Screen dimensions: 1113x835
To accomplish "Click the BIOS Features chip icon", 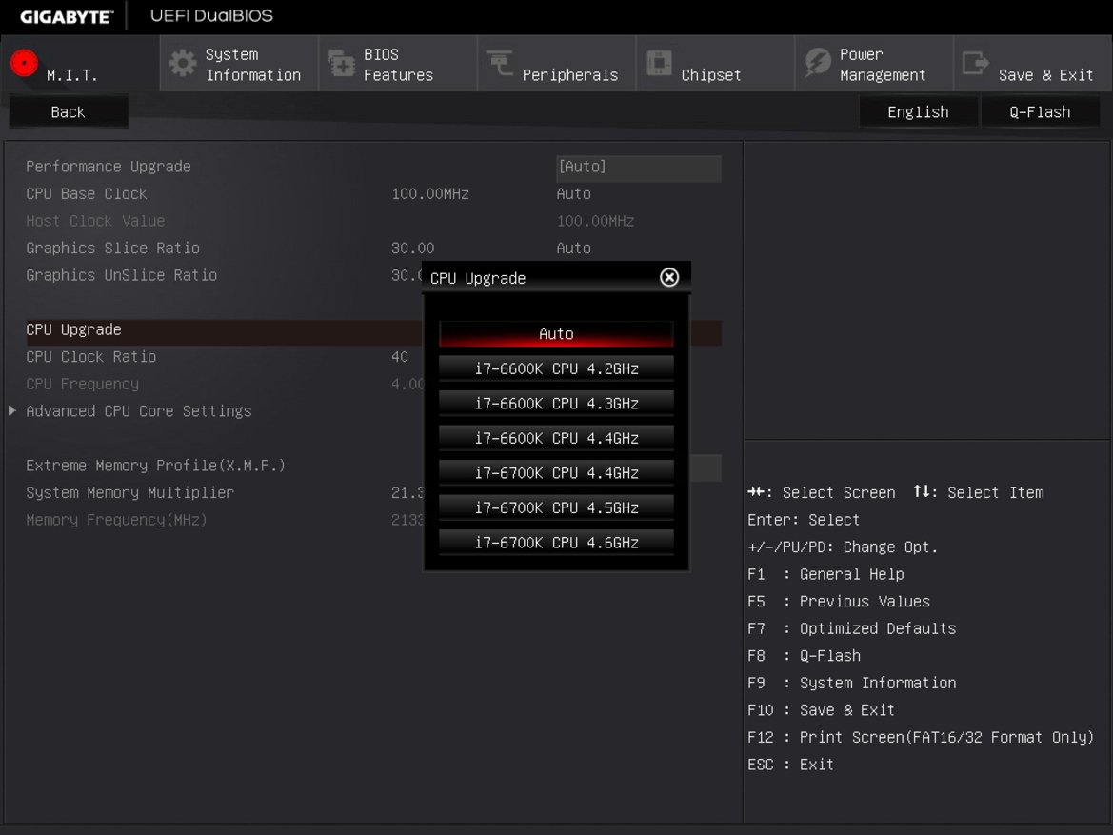I will (342, 63).
